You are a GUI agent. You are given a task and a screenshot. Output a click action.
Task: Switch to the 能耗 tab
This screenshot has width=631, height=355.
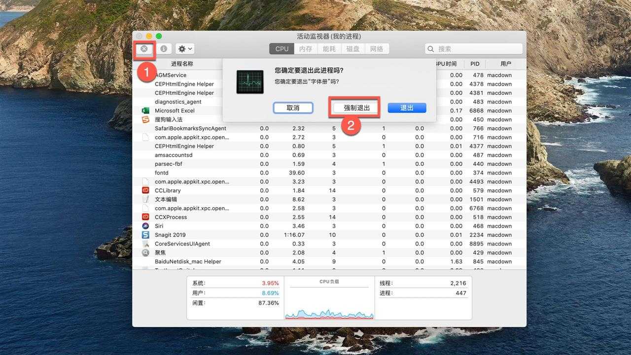point(329,49)
